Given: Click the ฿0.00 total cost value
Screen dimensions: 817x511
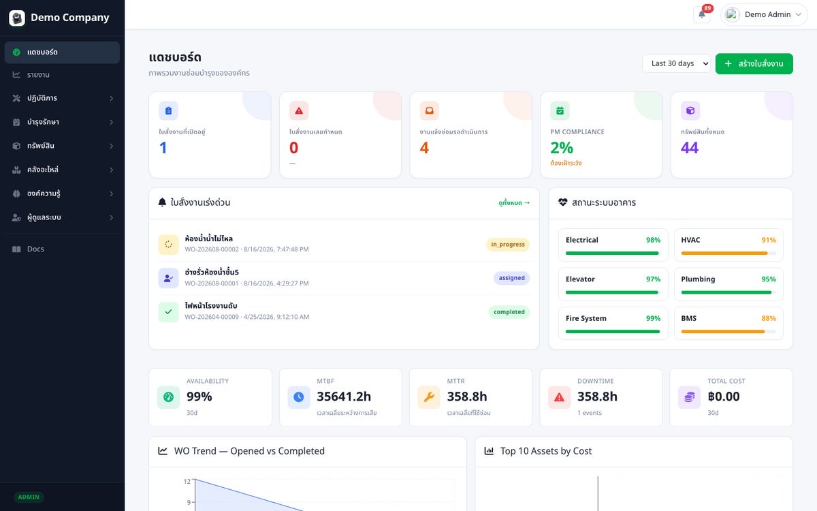Looking at the screenshot, I should pyautogui.click(x=724, y=397).
